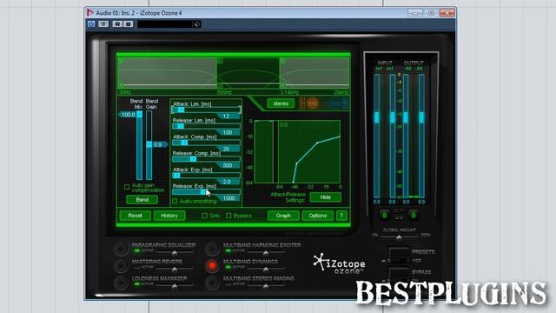This screenshot has width=556, height=313.
Task: Click the Attack Lim. slider
Action: pyautogui.click(x=206, y=110)
